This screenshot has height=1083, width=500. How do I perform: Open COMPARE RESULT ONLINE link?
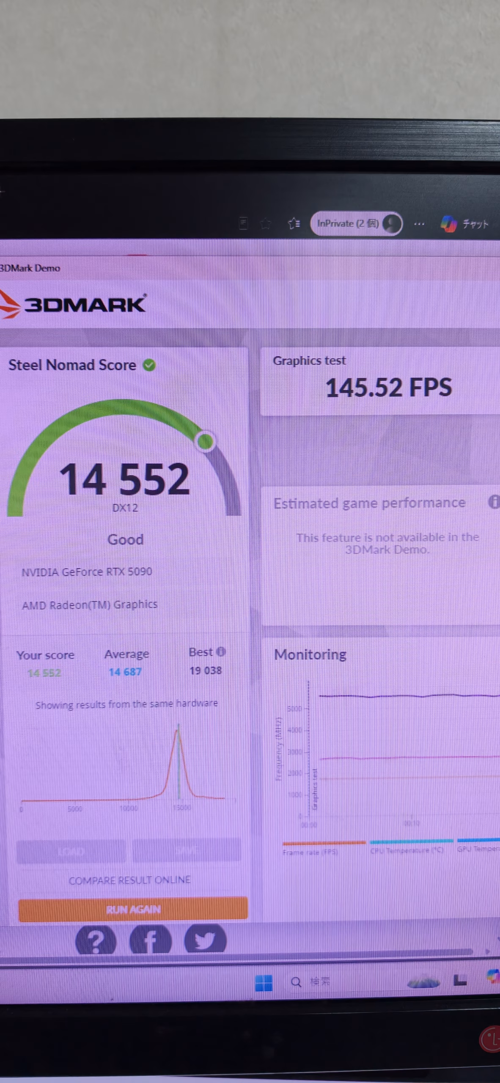tap(129, 880)
